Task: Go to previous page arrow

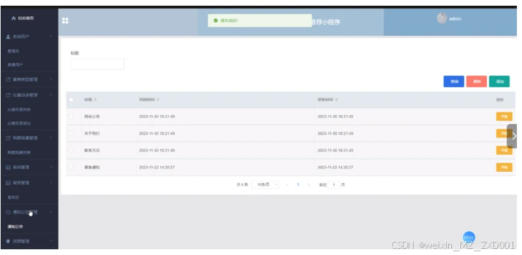Action: [x=287, y=185]
